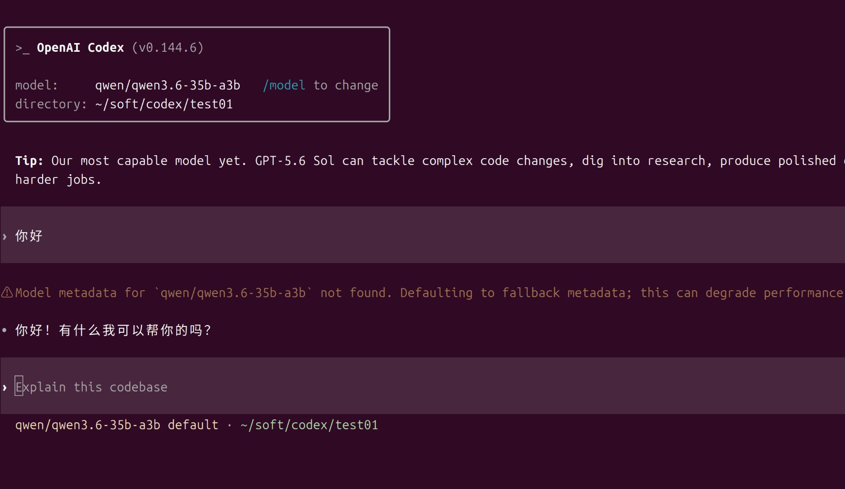This screenshot has width=845, height=489.
Task: Click the version number v0.144.6
Action: coord(168,47)
